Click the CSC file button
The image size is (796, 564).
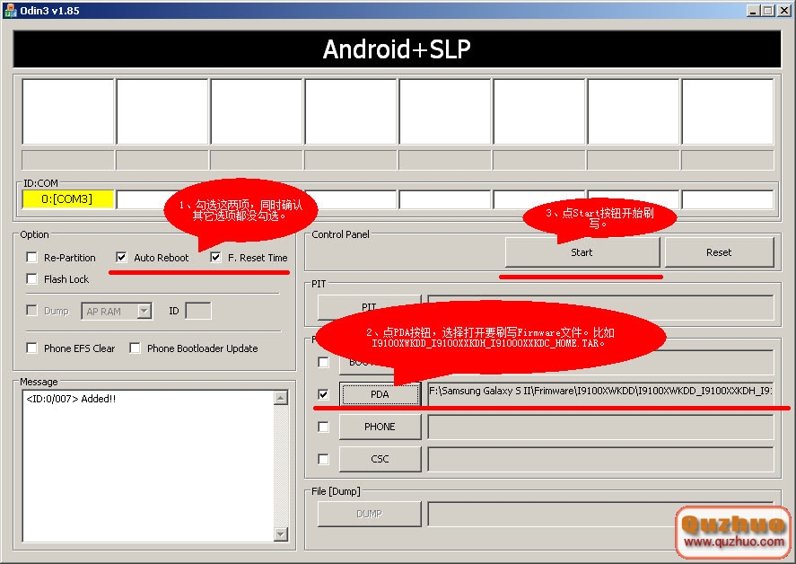(380, 459)
